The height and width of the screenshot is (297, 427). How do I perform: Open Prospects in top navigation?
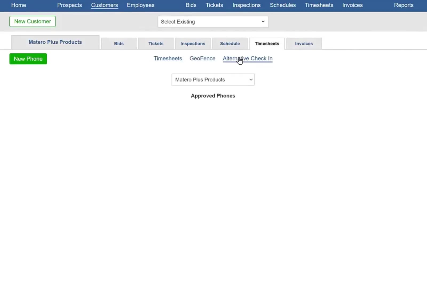click(x=69, y=5)
